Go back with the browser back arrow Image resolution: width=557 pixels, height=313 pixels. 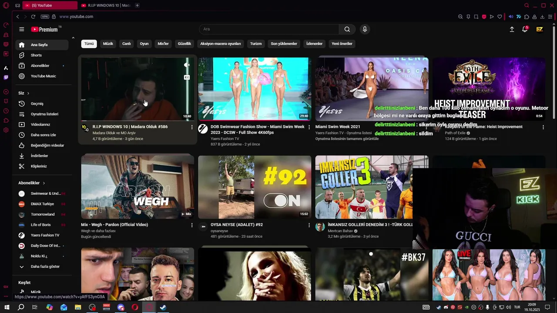(x=17, y=17)
